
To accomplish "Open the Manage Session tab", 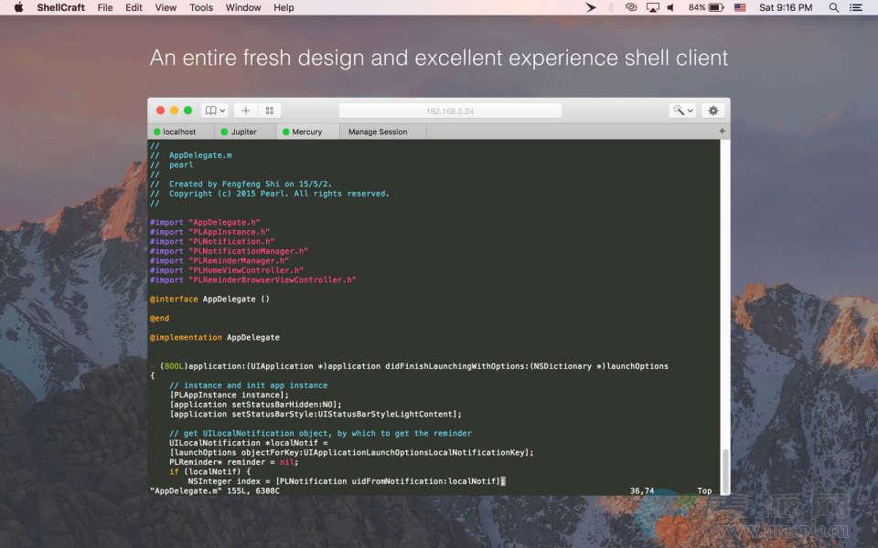I will coord(377,132).
